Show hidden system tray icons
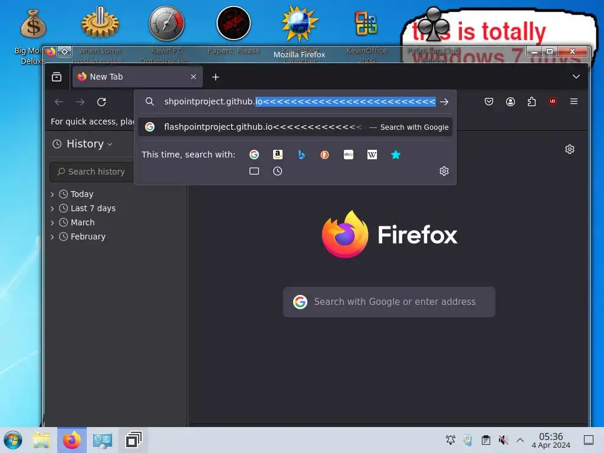The image size is (604, 453). [520, 440]
